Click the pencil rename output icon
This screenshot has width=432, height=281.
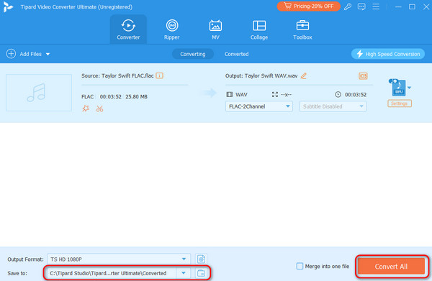[x=304, y=76]
